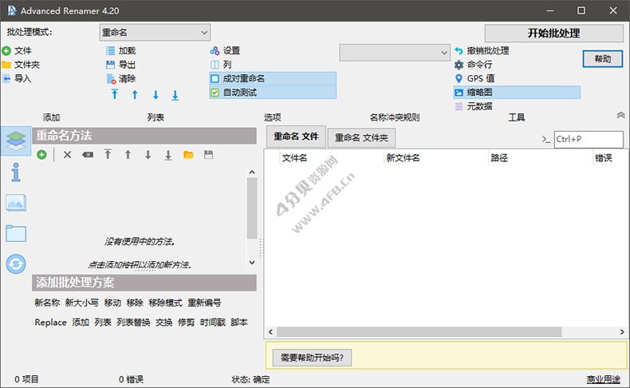The width and height of the screenshot is (630, 388).
Task: Open the folder browser sidebar icon
Action: click(x=16, y=233)
